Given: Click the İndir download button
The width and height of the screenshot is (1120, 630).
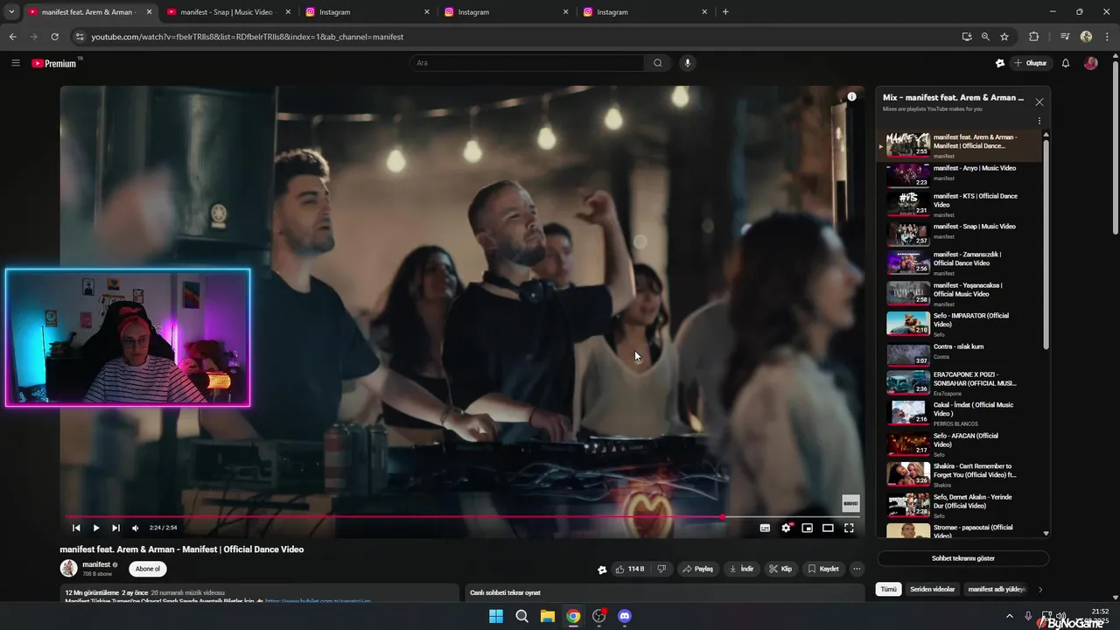Looking at the screenshot, I should pyautogui.click(x=741, y=569).
